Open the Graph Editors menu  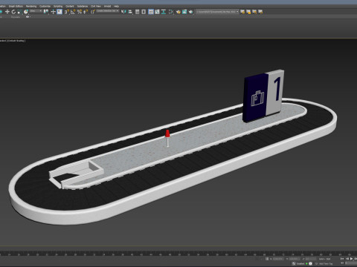coord(16,6)
